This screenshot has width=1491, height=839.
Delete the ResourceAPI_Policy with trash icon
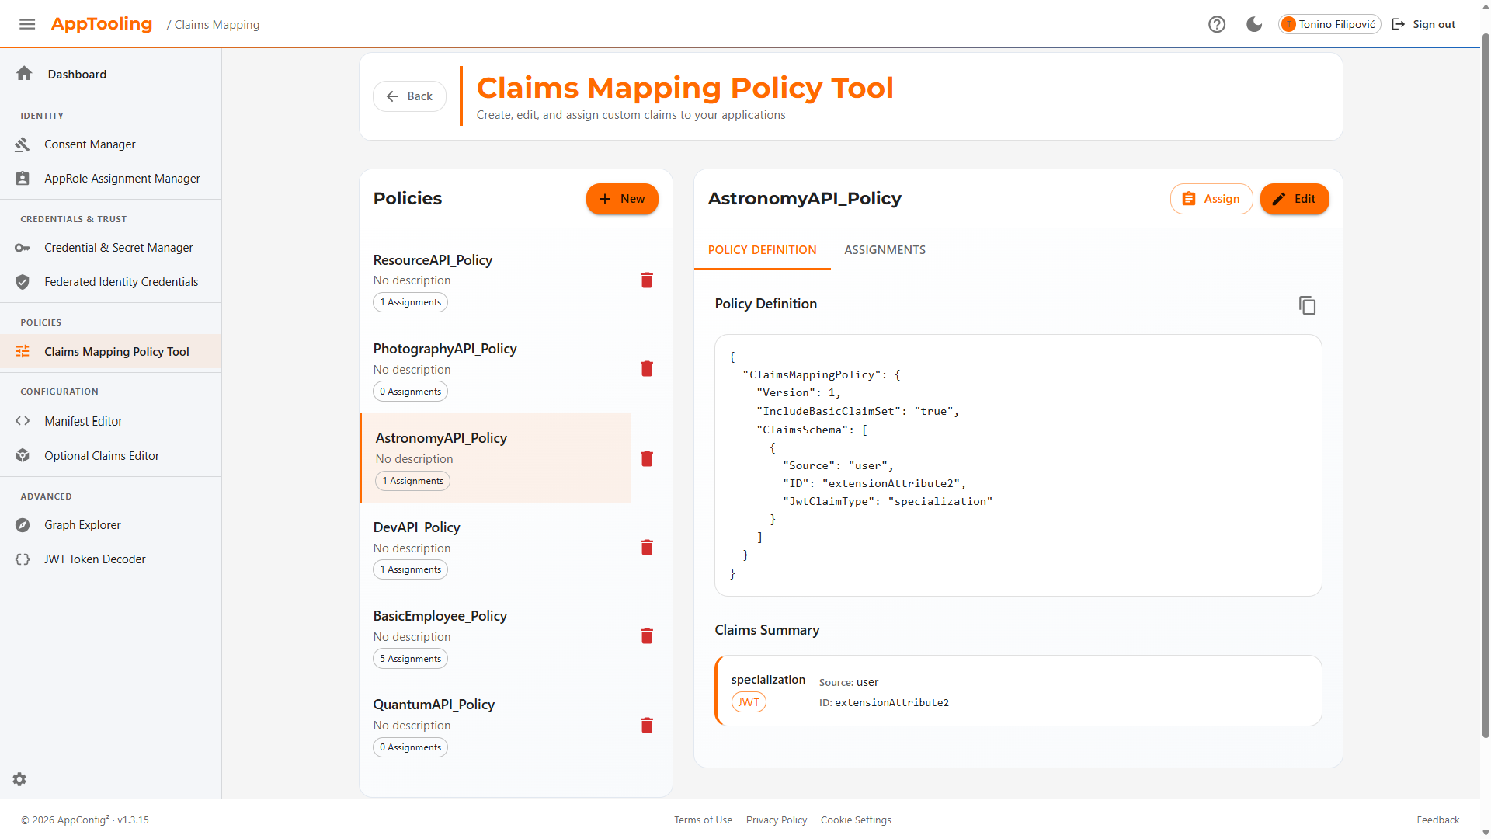tap(647, 280)
